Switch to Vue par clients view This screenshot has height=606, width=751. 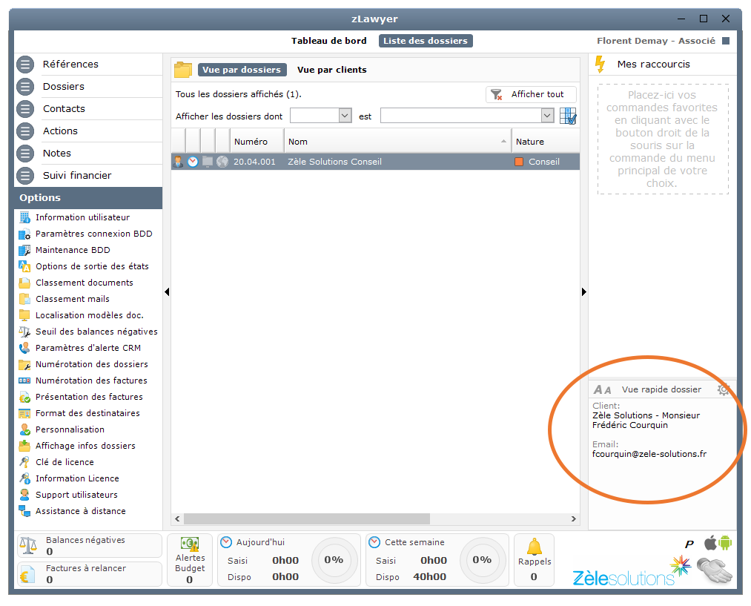pos(331,70)
